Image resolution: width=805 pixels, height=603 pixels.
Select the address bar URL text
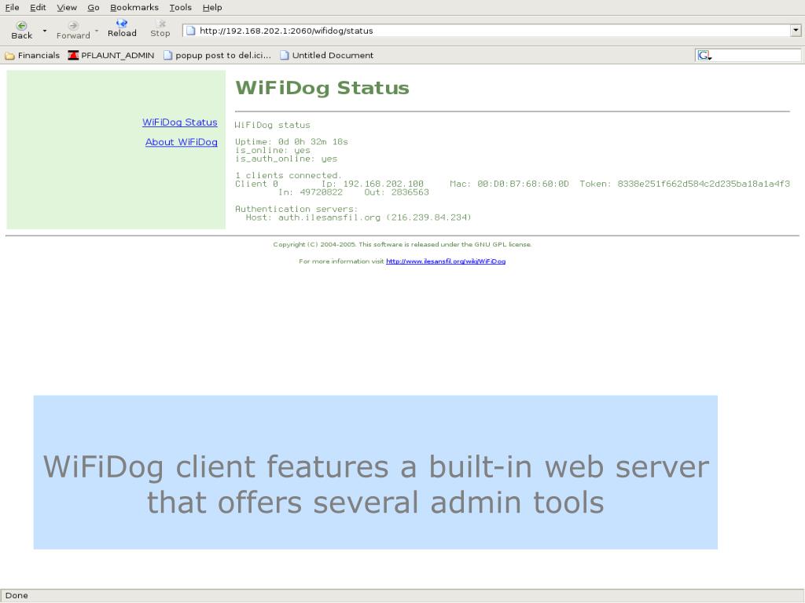point(286,31)
